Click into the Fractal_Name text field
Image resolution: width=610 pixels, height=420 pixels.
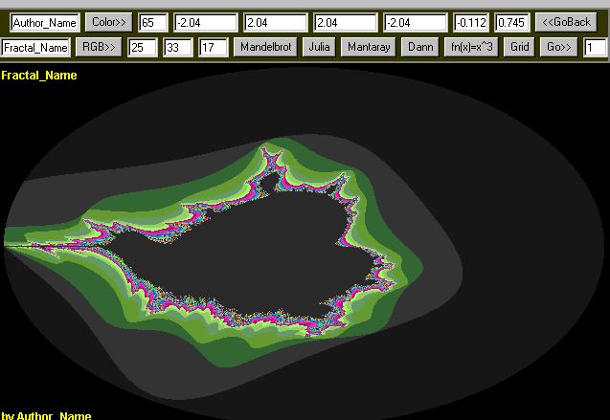click(35, 46)
